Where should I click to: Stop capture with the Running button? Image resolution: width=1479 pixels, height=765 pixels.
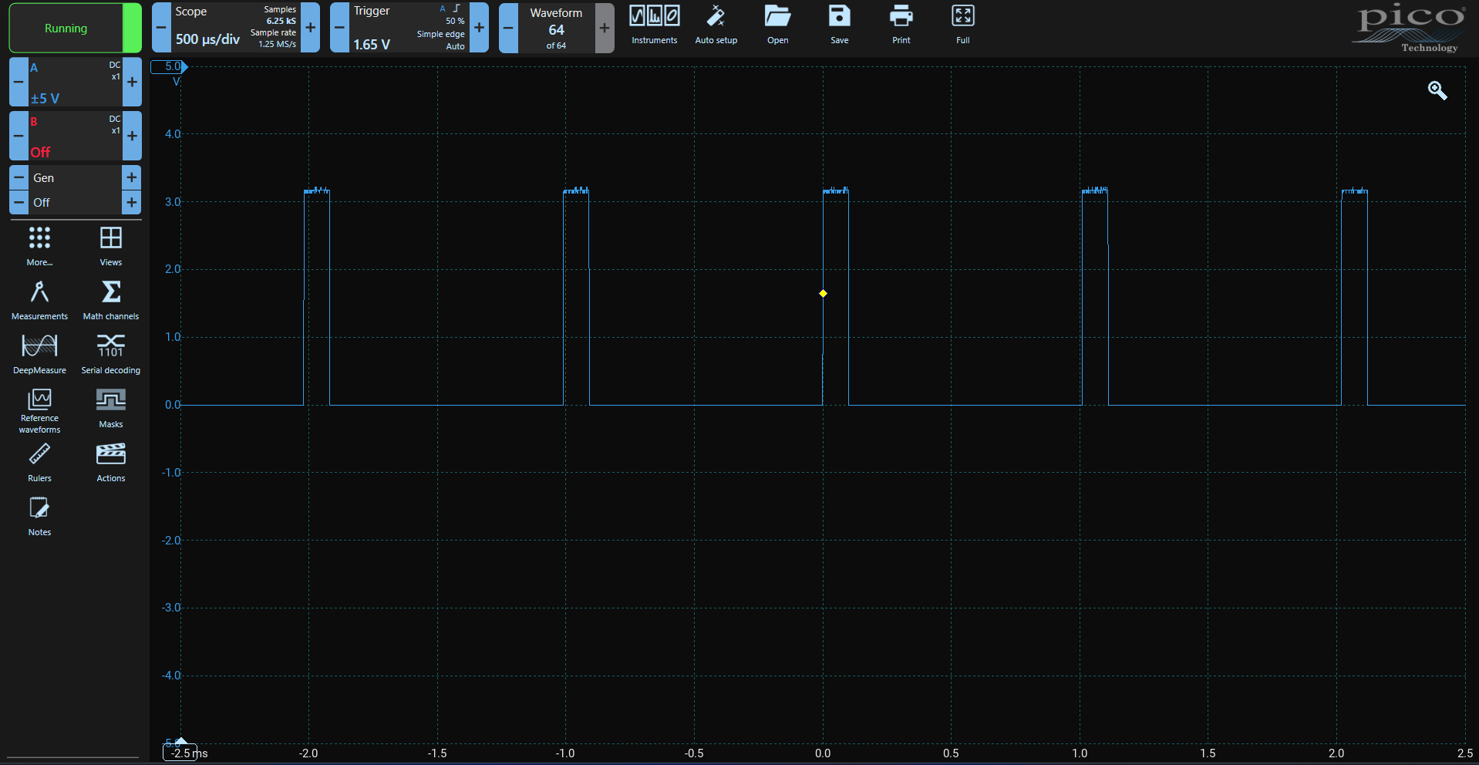click(75, 28)
